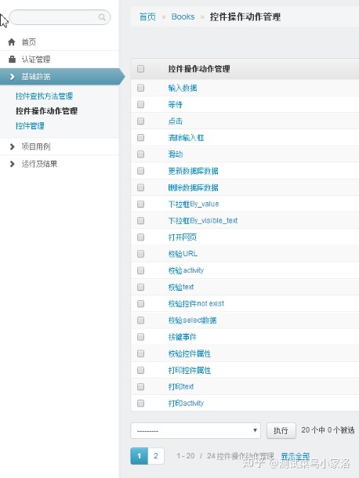
Task: Open 控件操作动作管理 submenu item
Action: point(46,111)
